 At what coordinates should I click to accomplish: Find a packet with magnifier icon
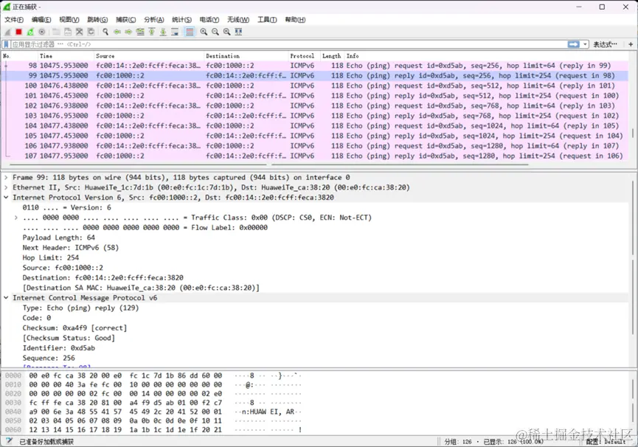click(x=105, y=32)
